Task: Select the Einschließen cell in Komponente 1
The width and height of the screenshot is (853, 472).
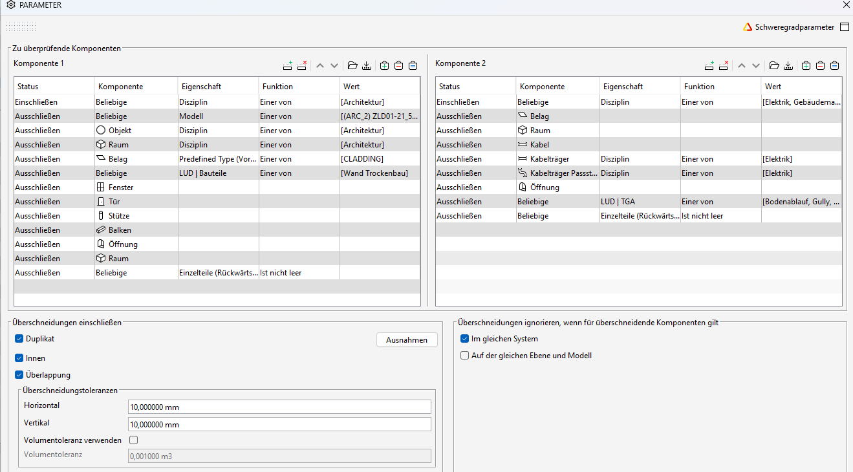Action: (54, 102)
